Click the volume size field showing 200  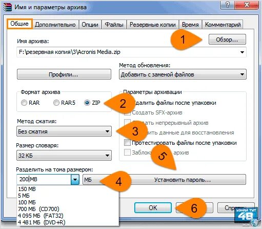coord(44,179)
